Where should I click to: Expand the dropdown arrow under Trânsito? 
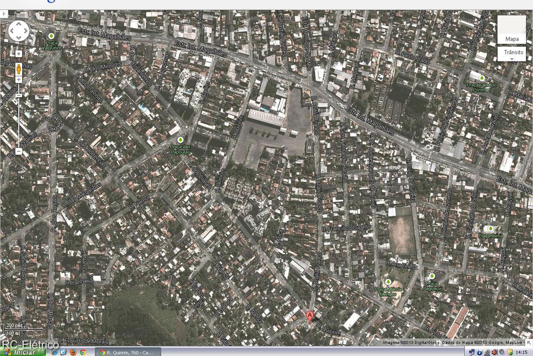[512, 59]
